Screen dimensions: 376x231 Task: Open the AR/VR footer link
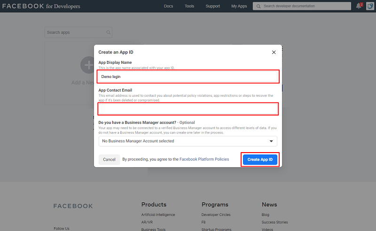tap(147, 222)
